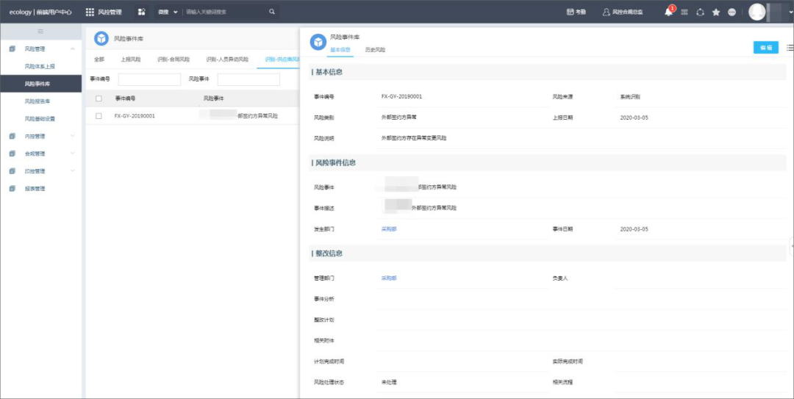Click the 系统识别 value of 风险来源
This screenshot has height=399, width=794.
click(x=630, y=97)
